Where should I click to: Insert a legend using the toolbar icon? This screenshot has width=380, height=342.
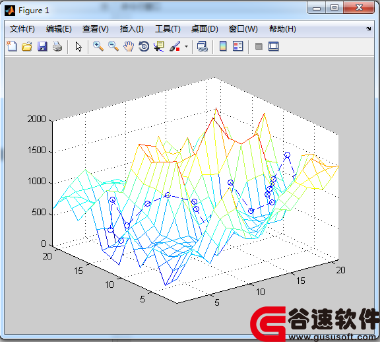[237, 46]
